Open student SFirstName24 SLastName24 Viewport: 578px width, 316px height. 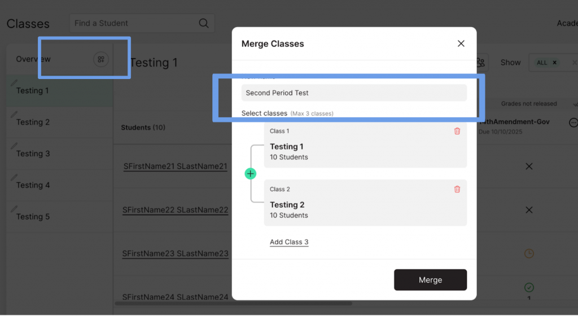(175, 297)
